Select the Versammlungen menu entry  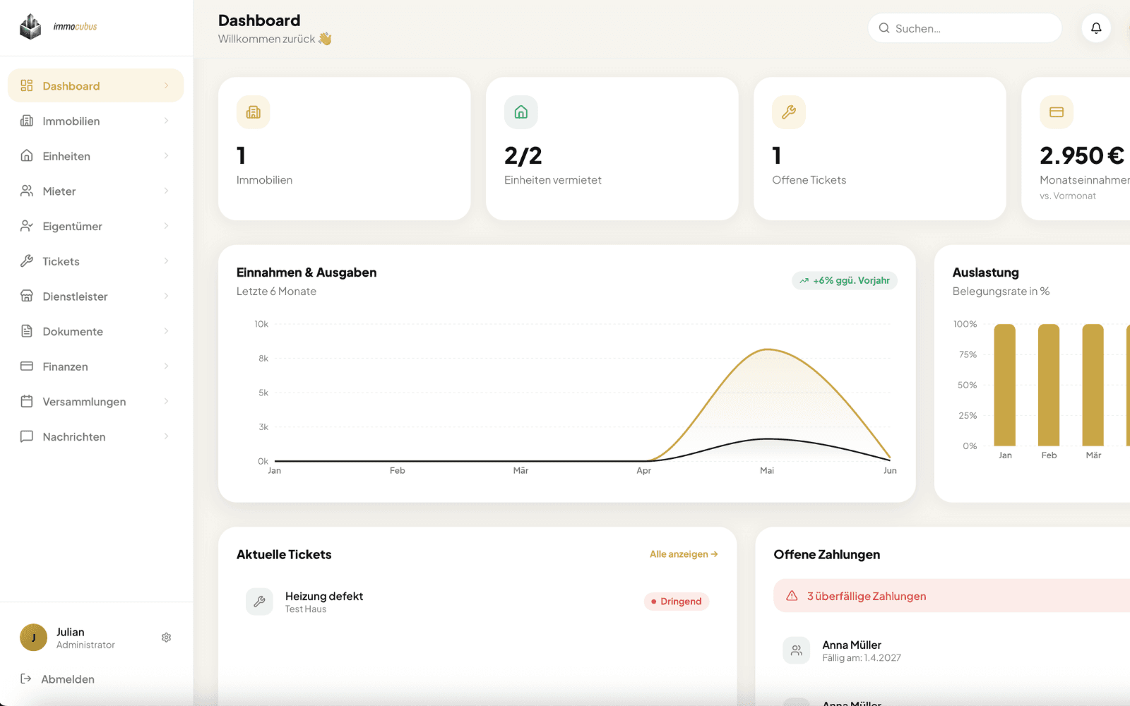click(x=95, y=401)
